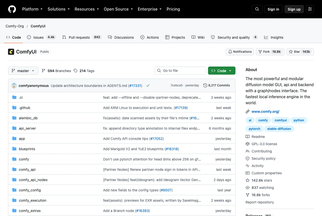Open the GPL-3.0 license link

[x=261, y=144]
